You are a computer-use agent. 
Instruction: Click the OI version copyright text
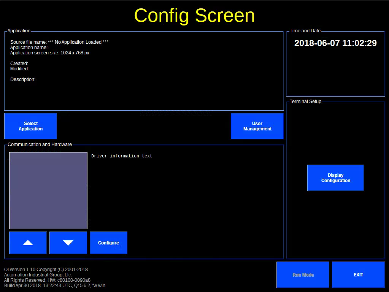(x=46, y=270)
